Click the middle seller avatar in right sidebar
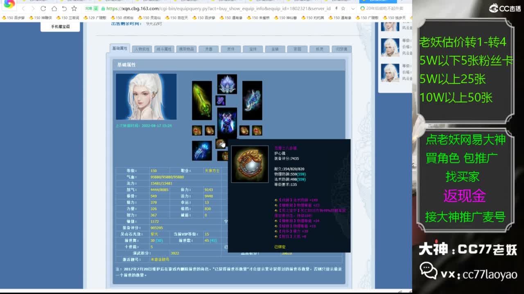The height and width of the screenshot is (294, 524). 390,47
